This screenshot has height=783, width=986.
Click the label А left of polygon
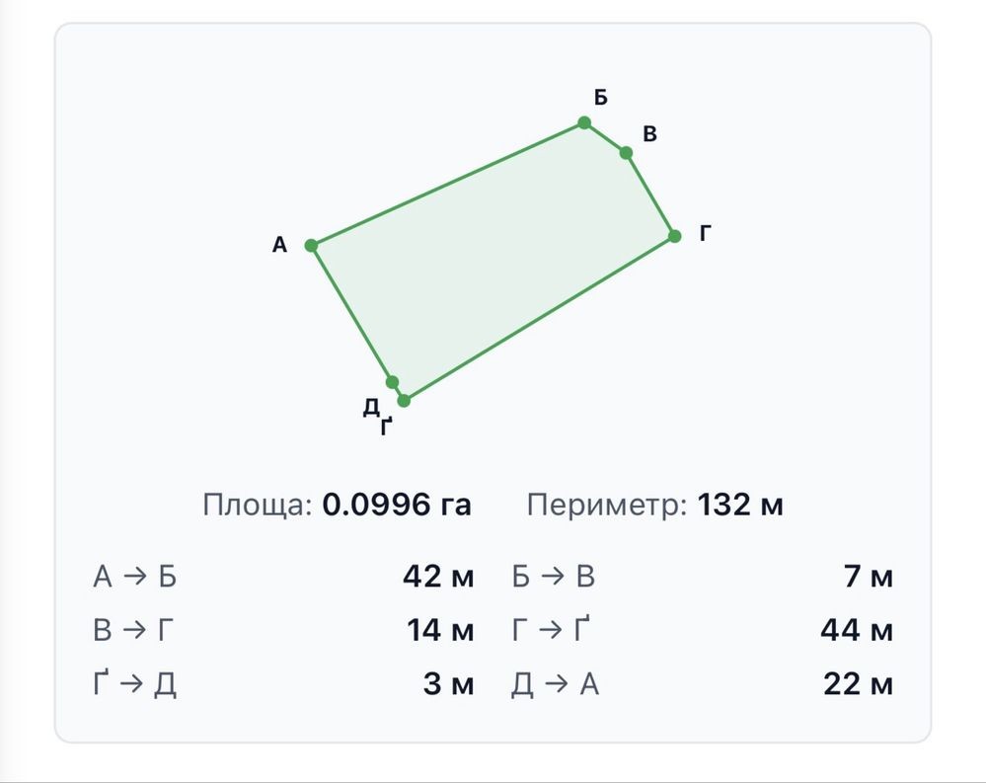[x=279, y=245]
